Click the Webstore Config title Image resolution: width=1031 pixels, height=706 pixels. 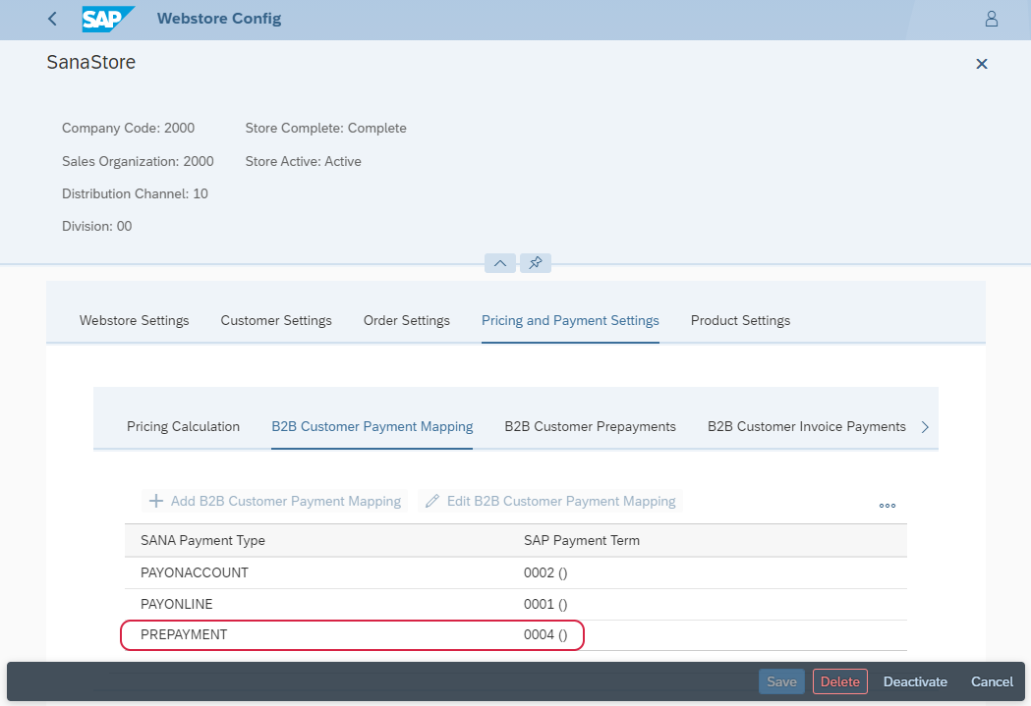[219, 19]
